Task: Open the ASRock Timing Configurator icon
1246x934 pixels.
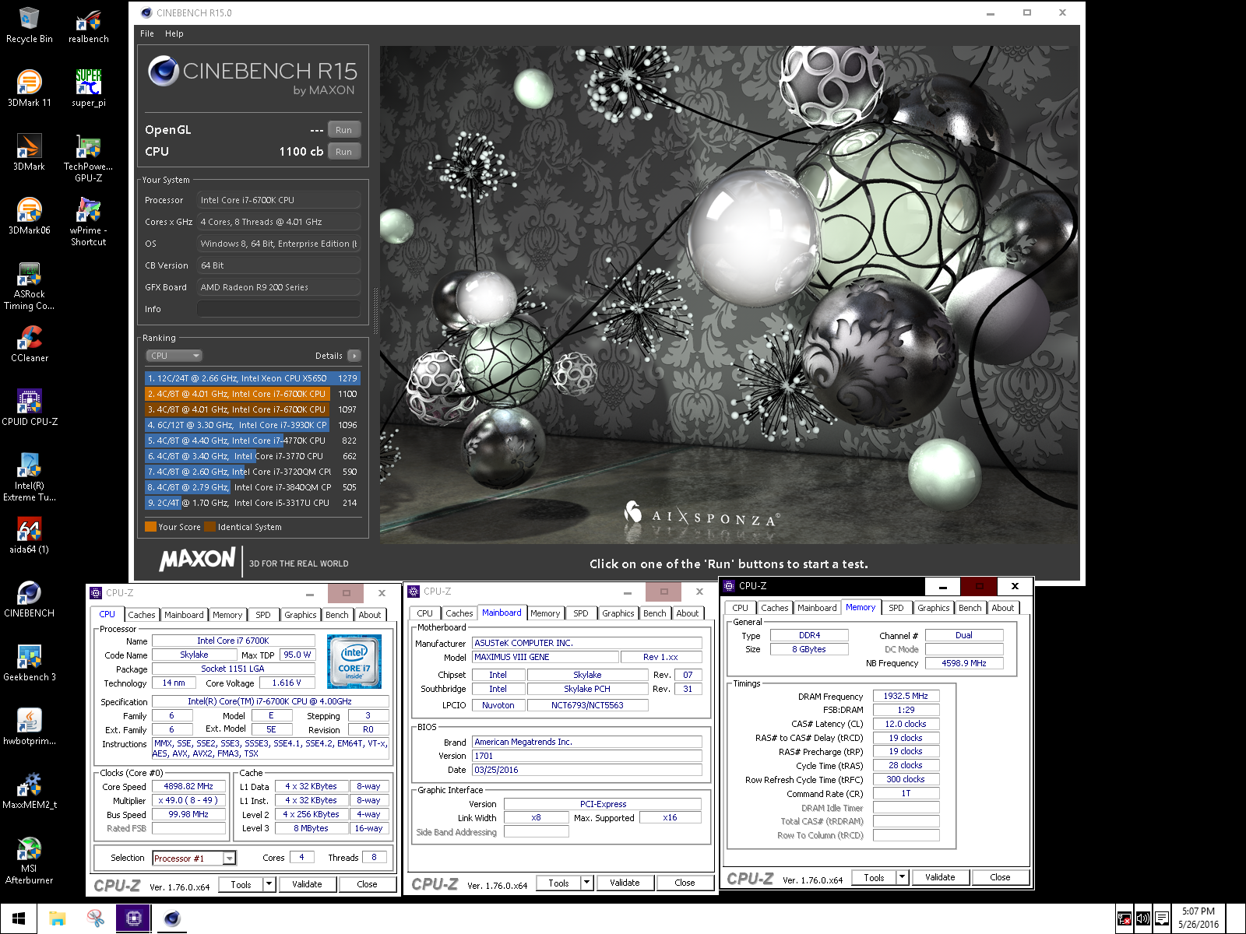Action: 30,286
